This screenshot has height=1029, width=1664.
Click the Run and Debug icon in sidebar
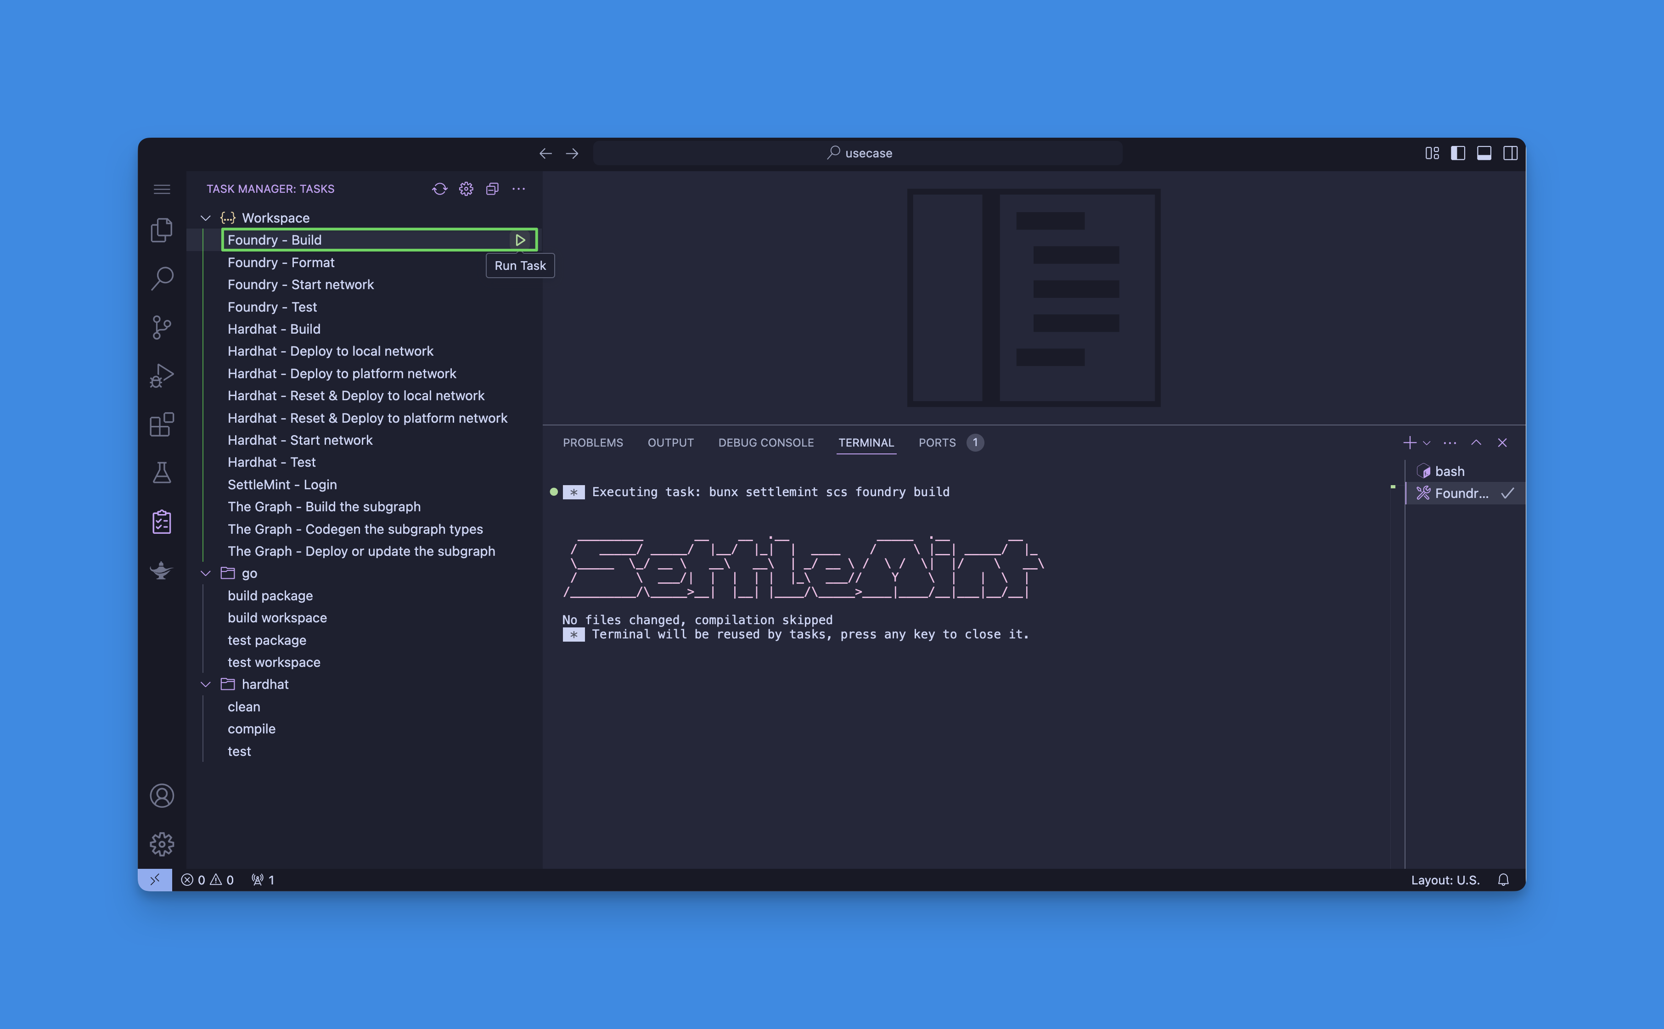click(x=163, y=375)
